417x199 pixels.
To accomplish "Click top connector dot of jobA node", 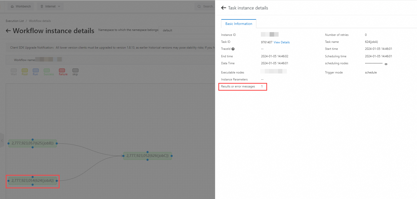I will [x=32, y=177].
